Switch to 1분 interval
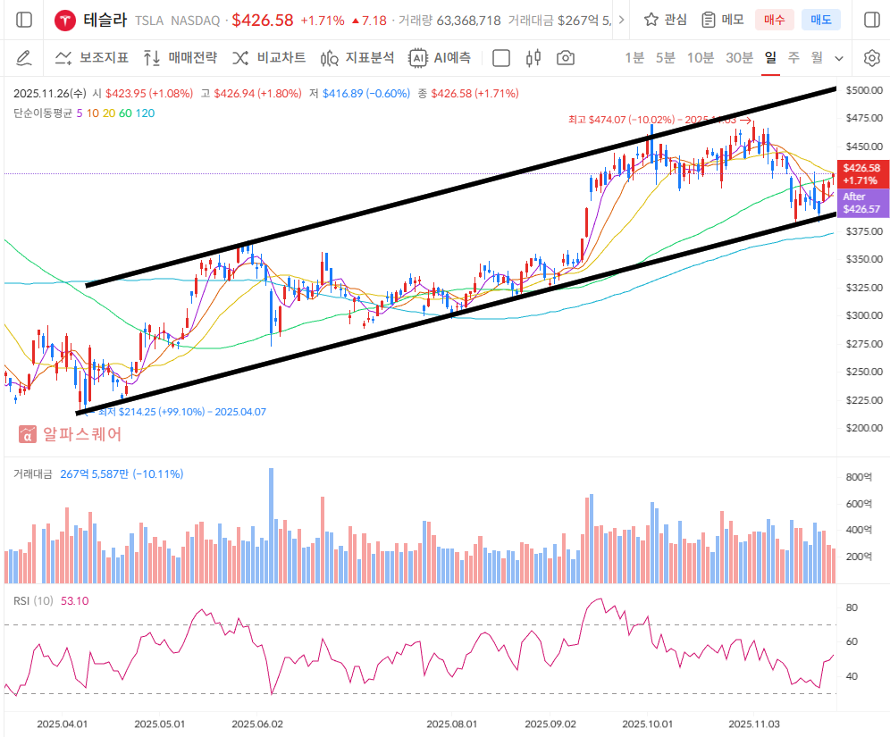 coord(634,58)
